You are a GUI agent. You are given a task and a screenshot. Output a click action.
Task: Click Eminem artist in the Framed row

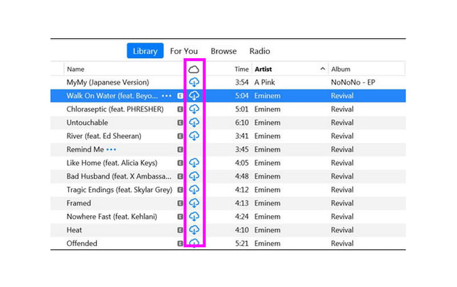pos(267,203)
